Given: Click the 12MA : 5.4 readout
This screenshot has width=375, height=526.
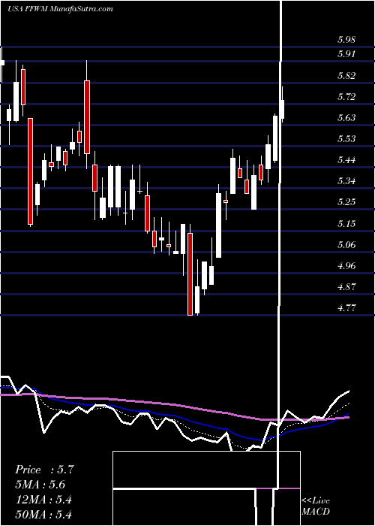Looking at the screenshot, I should click(43, 500).
